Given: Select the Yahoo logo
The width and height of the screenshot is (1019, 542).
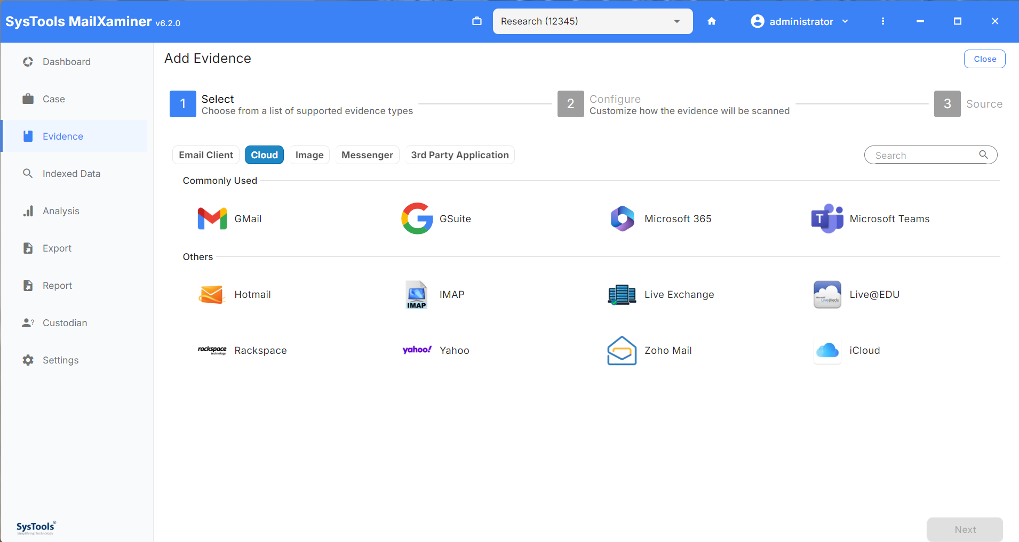Looking at the screenshot, I should [417, 350].
